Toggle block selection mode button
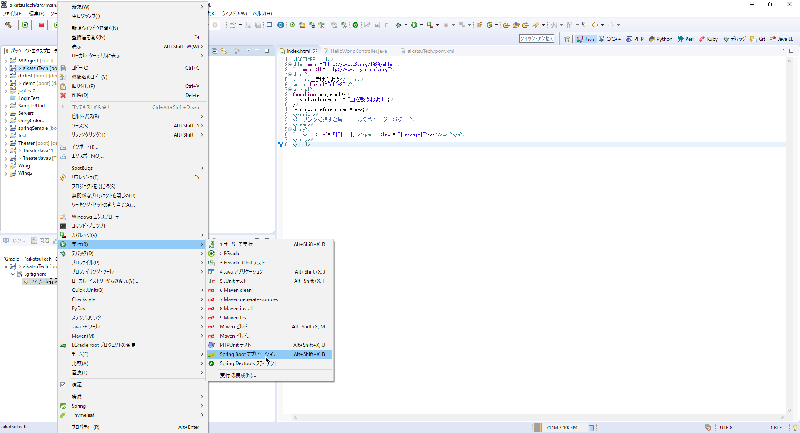Image resolution: width=800 pixels, height=433 pixels. click(x=377, y=25)
